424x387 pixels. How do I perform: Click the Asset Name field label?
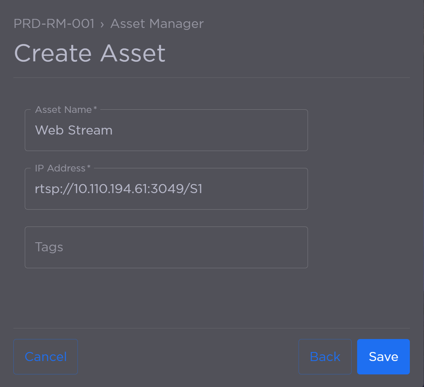[63, 110]
